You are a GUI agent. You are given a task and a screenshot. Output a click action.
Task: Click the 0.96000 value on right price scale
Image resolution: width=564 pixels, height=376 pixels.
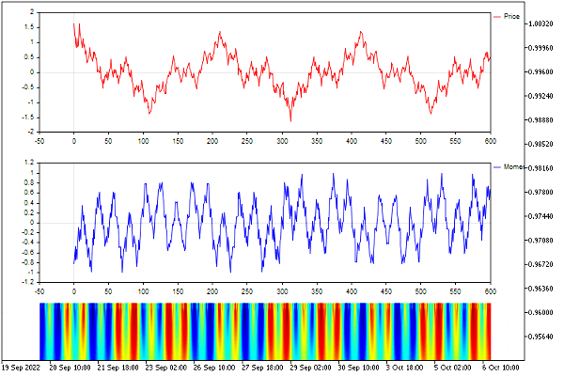540,312
